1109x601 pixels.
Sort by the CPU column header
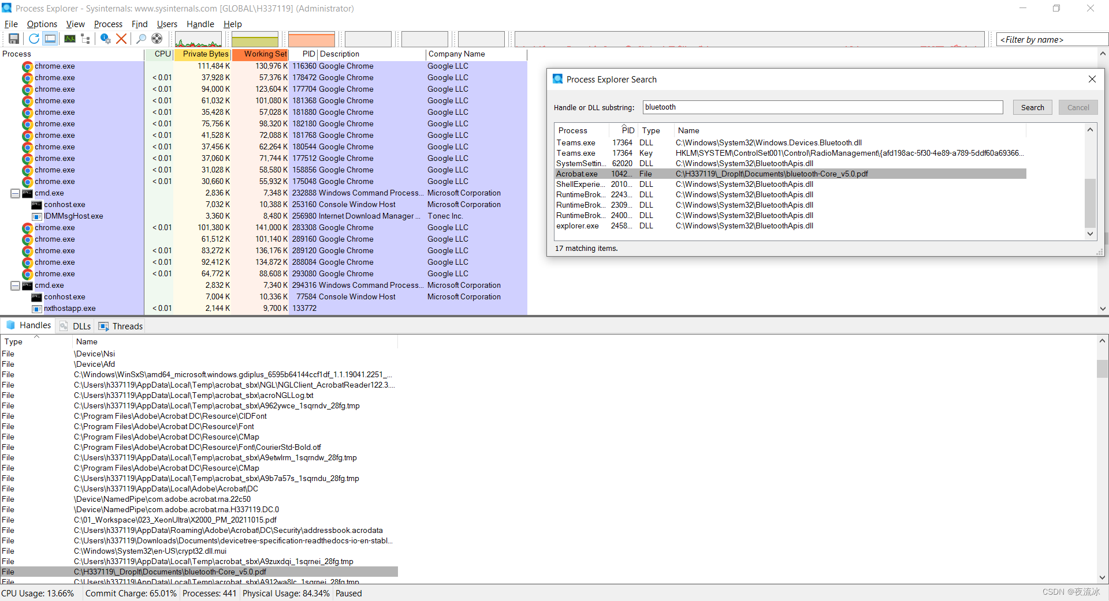pyautogui.click(x=159, y=54)
